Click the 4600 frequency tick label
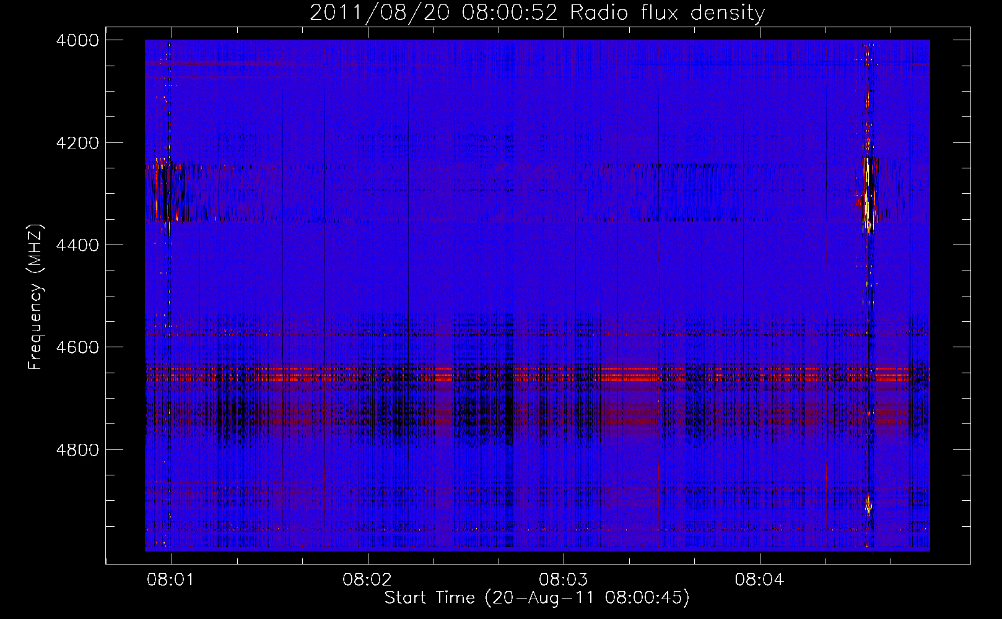This screenshot has width=1002, height=619. [77, 347]
